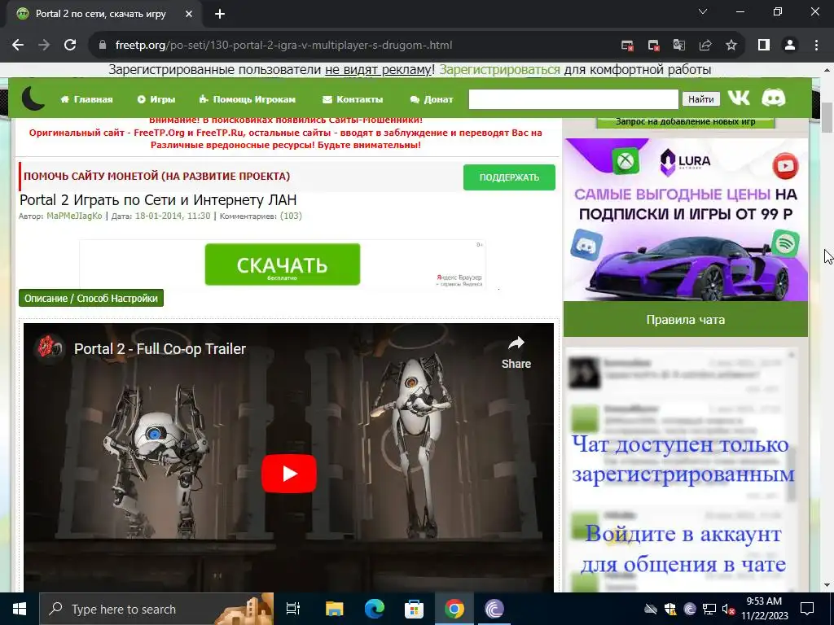Close the Portal 2 по сети tab
The height and width of the screenshot is (625, 834).
coord(189,14)
